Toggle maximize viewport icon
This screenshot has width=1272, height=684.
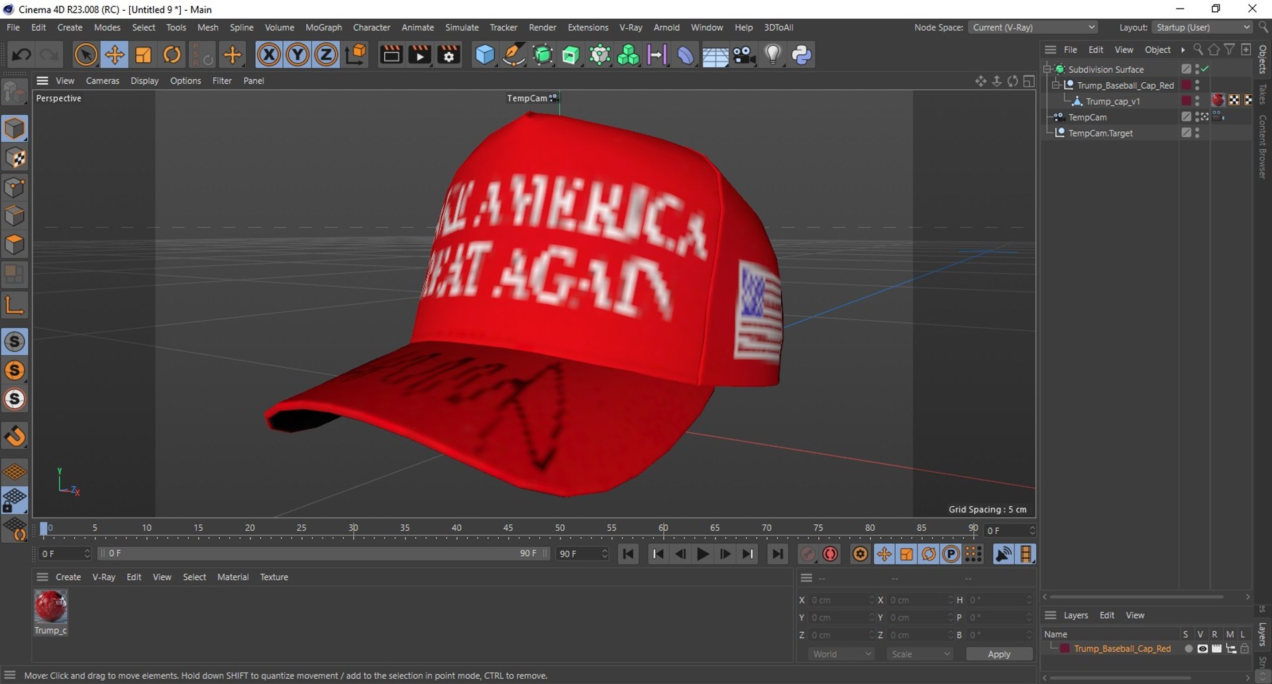(1029, 81)
